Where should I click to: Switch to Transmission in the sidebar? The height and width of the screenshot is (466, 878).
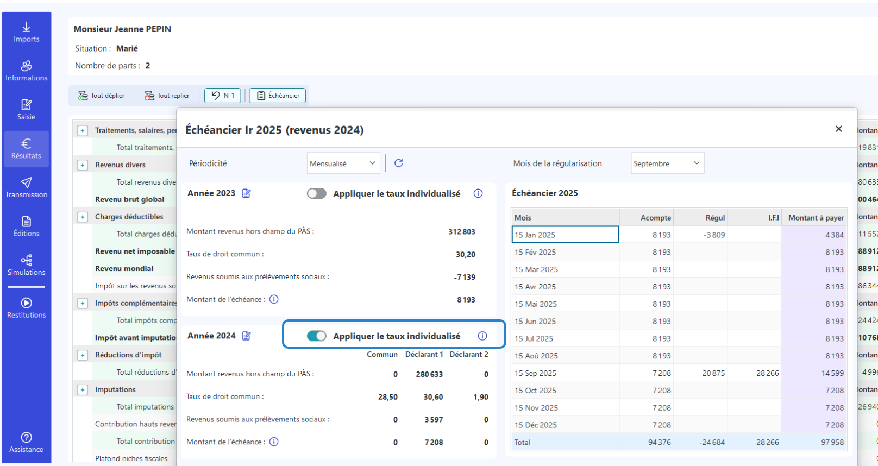click(26, 187)
